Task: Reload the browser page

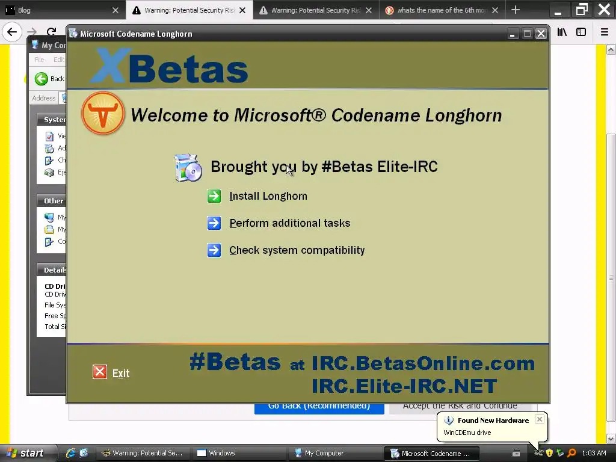Action: point(51,32)
